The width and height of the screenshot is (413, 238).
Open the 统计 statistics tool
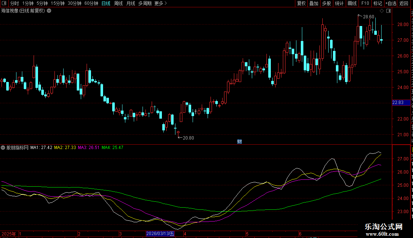click(x=339, y=3)
